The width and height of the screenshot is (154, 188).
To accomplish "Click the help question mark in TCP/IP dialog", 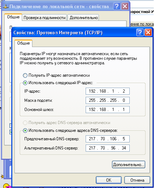I will point(140,33).
